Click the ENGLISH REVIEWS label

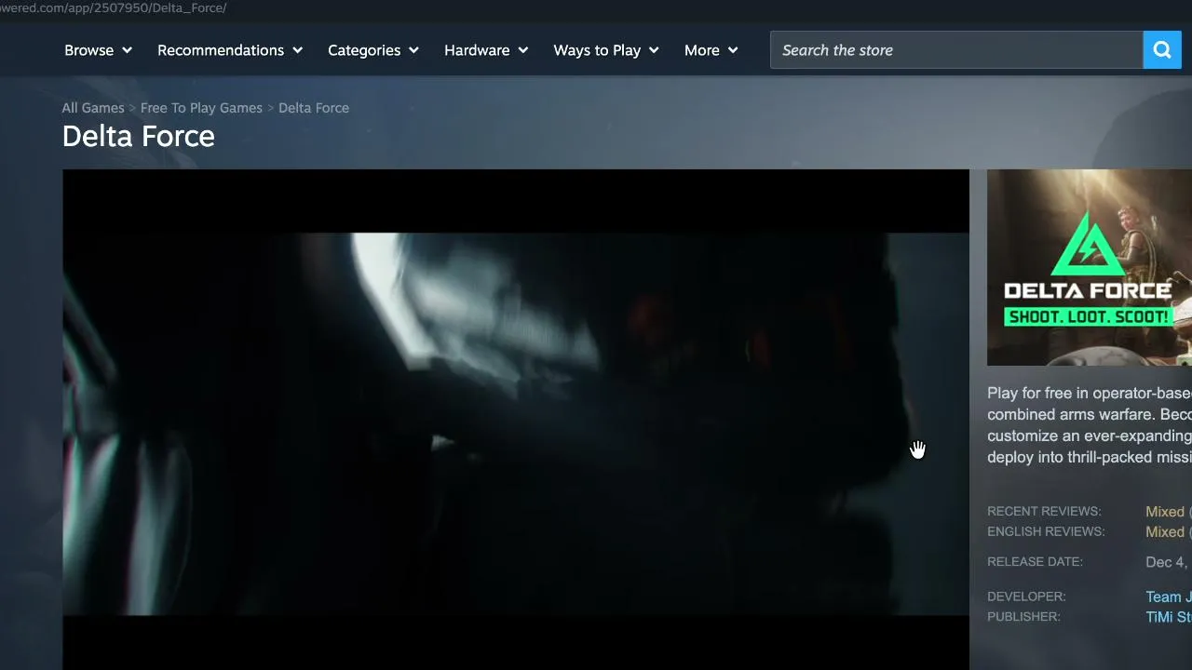[x=1046, y=532]
